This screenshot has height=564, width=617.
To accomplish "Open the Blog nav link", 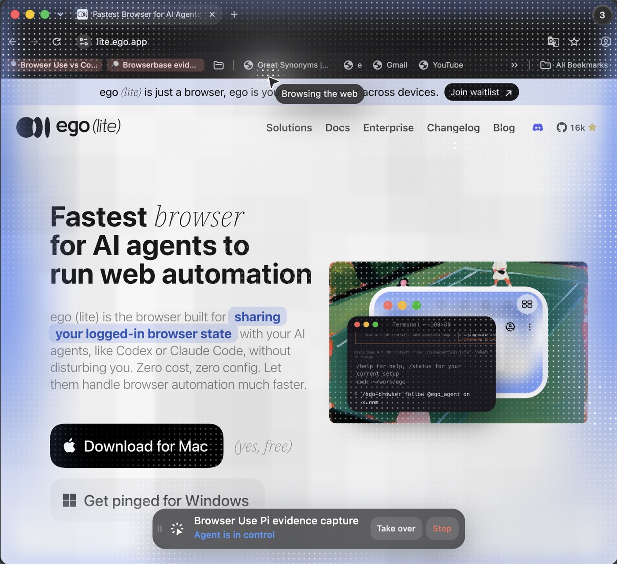I will coord(504,128).
